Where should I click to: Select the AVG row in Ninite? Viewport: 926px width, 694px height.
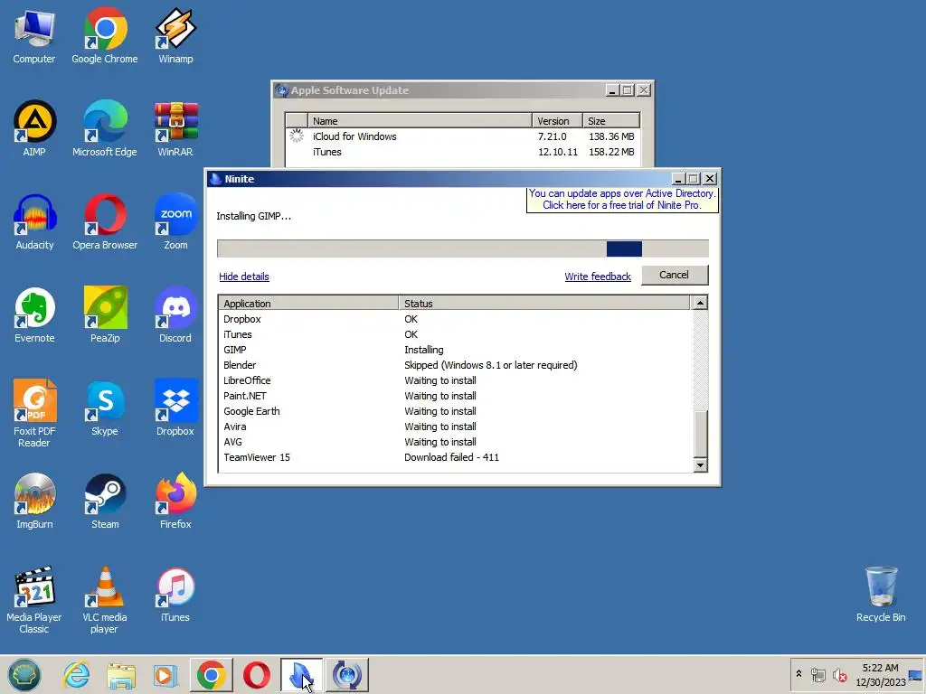(x=455, y=441)
